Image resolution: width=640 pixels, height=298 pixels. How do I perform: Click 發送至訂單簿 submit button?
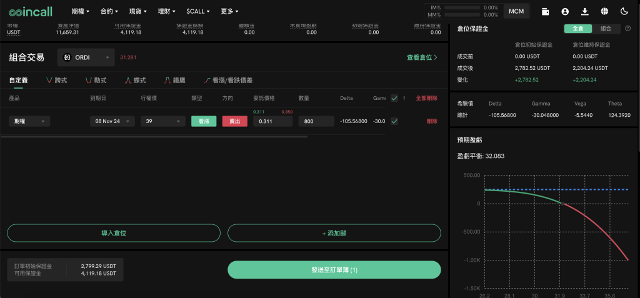pyautogui.click(x=334, y=270)
